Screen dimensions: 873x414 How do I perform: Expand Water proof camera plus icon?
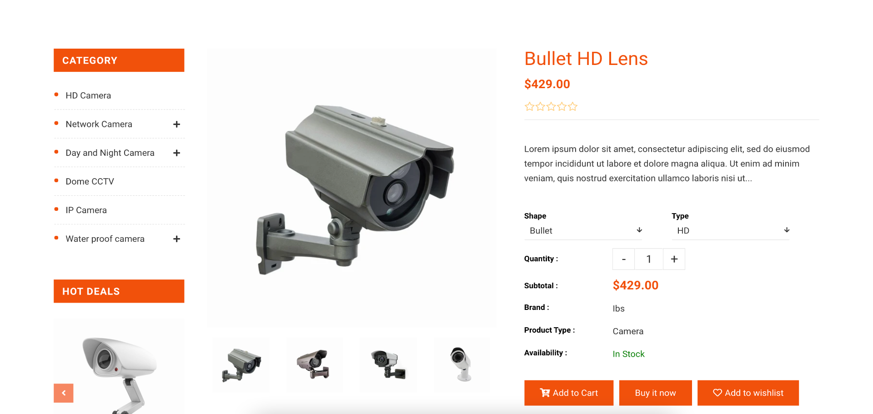click(177, 239)
